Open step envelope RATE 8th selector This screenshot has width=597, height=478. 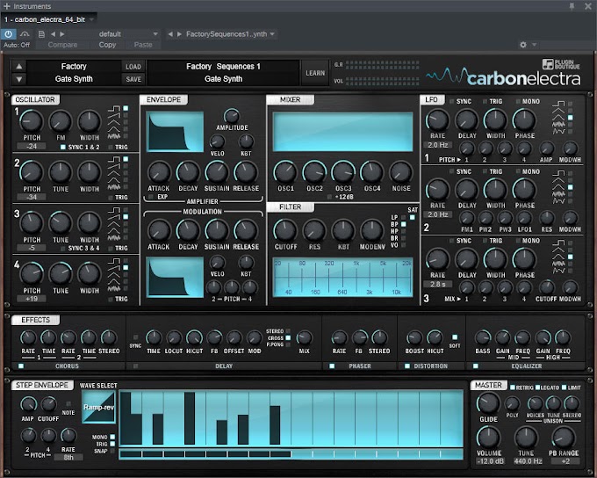[x=68, y=457]
